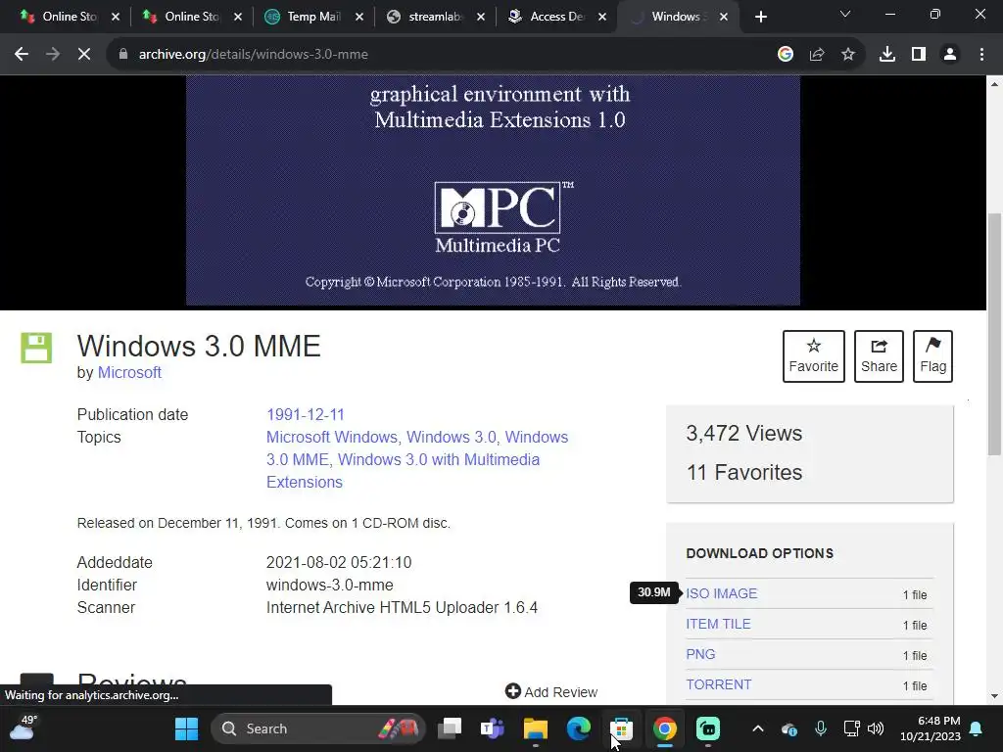Open the volume control in tray

click(876, 728)
